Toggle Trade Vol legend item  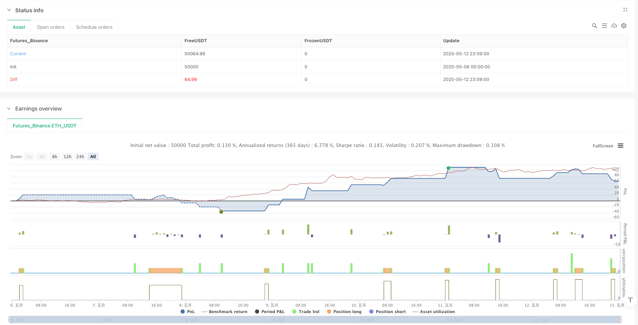pyautogui.click(x=306, y=312)
